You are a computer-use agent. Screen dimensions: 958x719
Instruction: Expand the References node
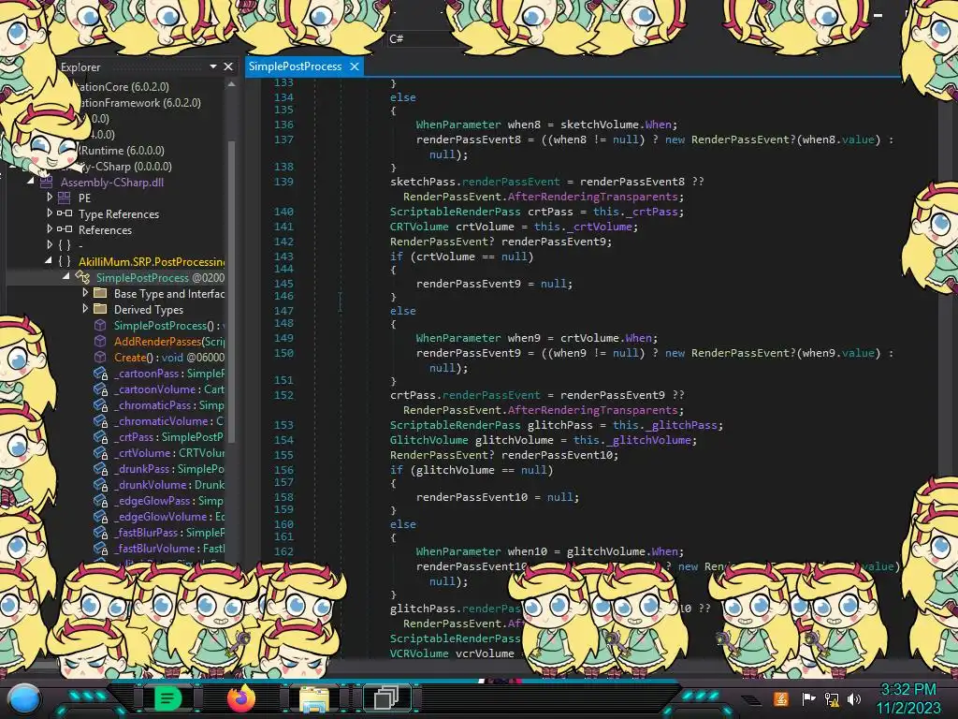[x=49, y=228]
